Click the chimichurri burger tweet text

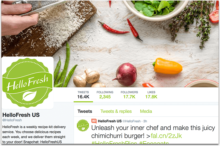coord(153,132)
